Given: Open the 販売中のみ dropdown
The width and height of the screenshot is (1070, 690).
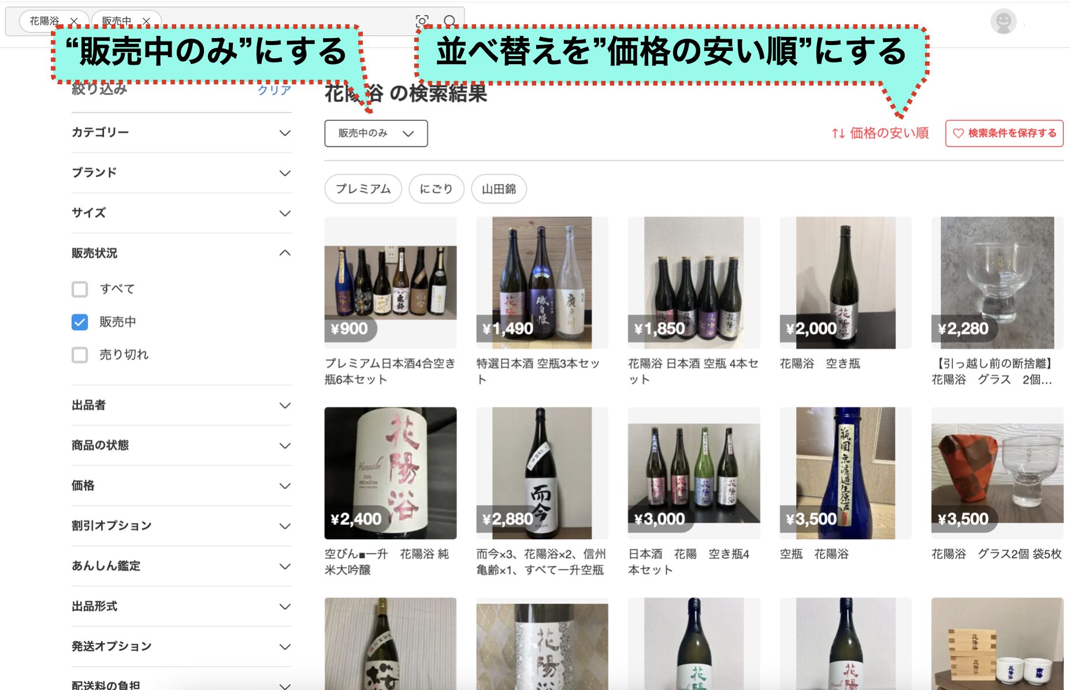Looking at the screenshot, I should 376,133.
